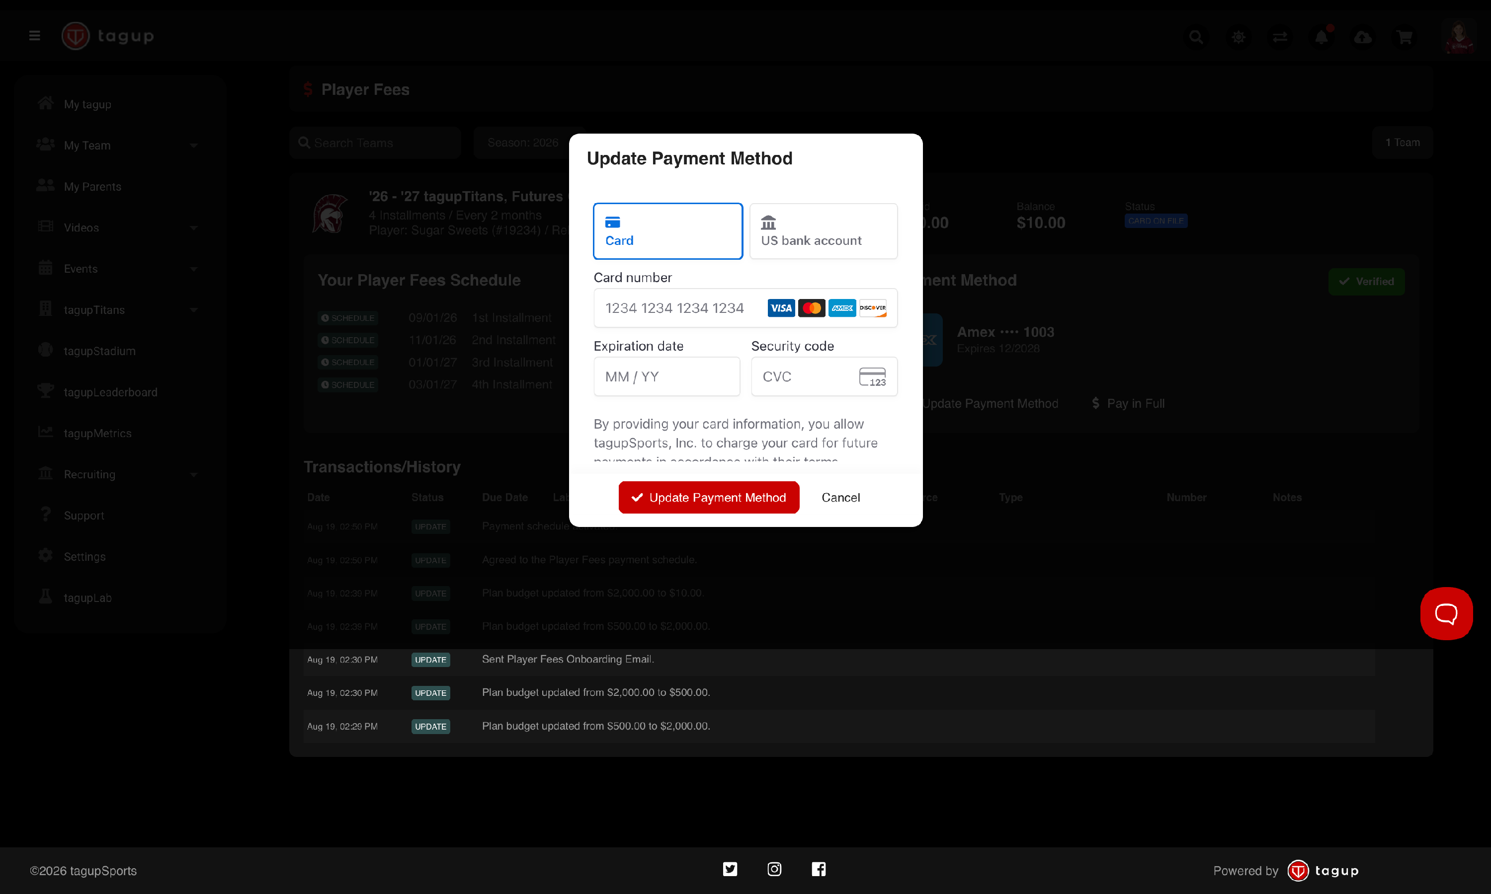Screen dimensions: 1491x894
Task: Cancel the payment method dialog
Action: (x=841, y=498)
